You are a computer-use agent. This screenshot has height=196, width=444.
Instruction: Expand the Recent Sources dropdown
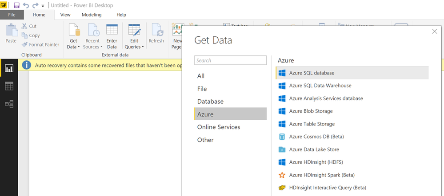[x=101, y=47]
